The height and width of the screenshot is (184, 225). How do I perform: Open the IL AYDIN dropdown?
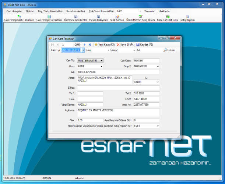[x=158, y=82]
